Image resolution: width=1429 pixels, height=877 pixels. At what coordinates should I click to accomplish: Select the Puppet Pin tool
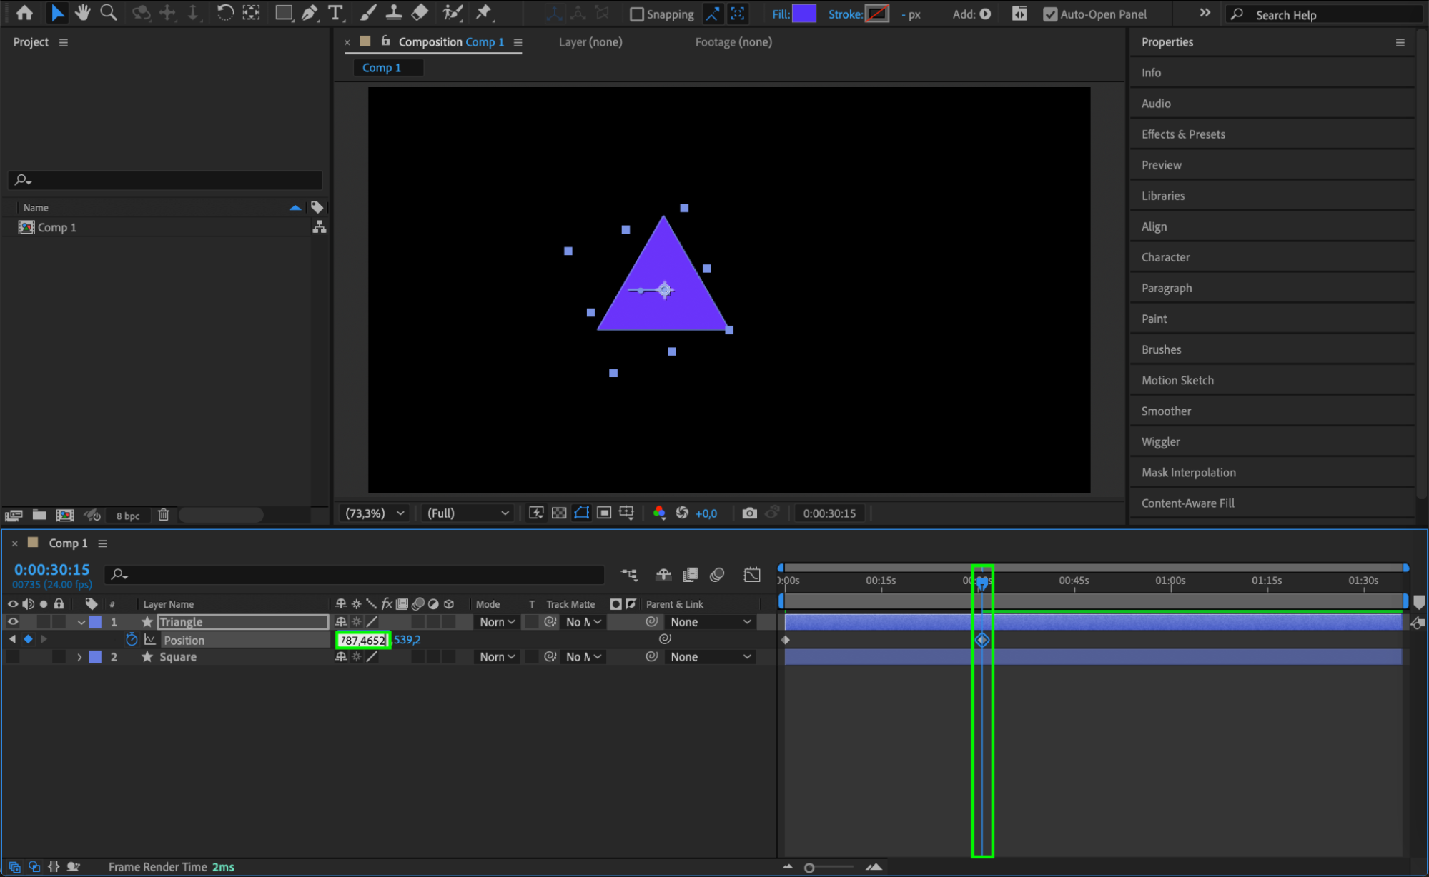(484, 13)
